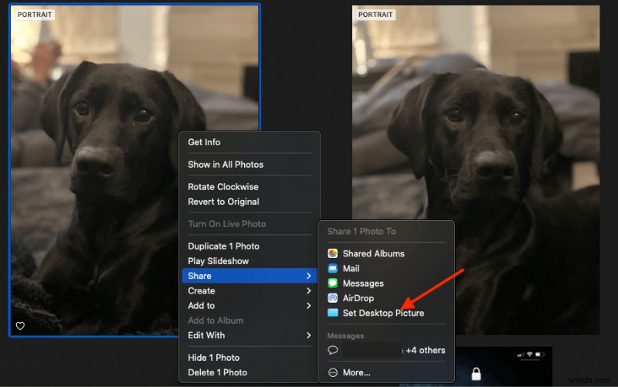Viewport: 618px width, 387px height.
Task: Expand the Create submenu arrow
Action: point(308,291)
